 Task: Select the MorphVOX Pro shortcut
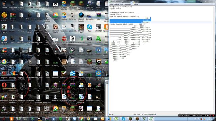point(4,75)
